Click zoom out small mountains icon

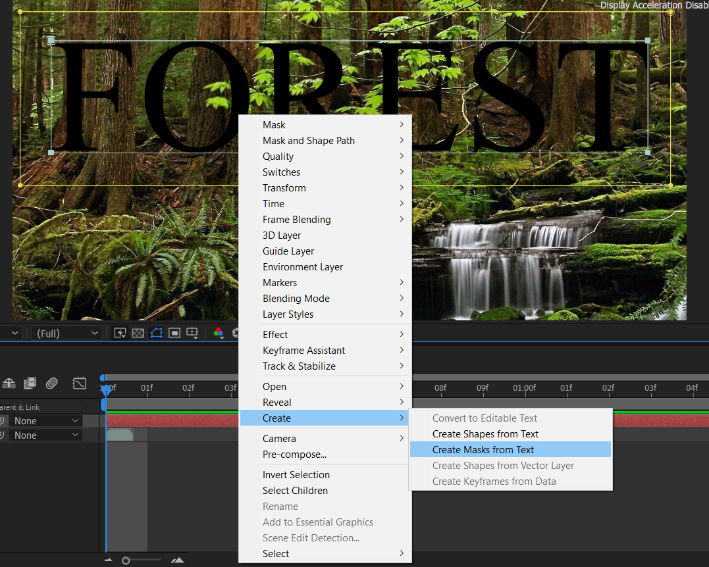click(108, 560)
